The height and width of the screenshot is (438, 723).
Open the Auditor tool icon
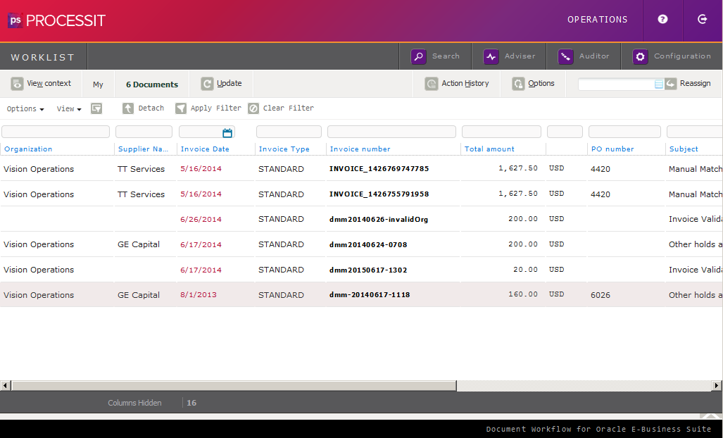tap(565, 57)
